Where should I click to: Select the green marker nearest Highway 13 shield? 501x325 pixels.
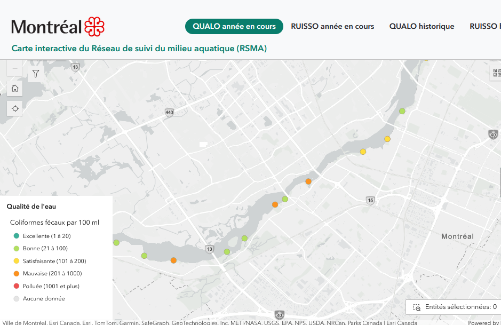click(227, 252)
